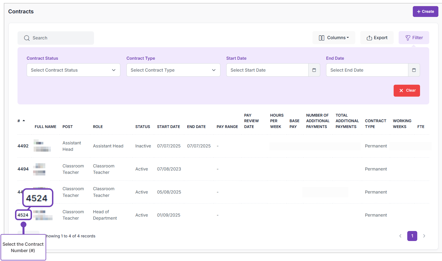This screenshot has height=261, width=442.
Task: Expand the Select Contract Type dropdown
Action: click(173, 70)
